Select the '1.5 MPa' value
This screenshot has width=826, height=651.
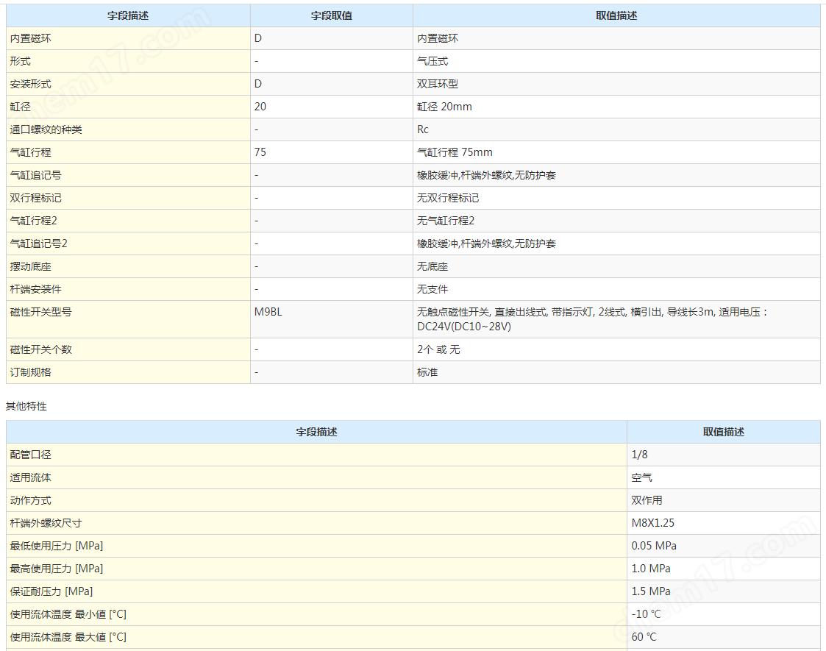[651, 591]
